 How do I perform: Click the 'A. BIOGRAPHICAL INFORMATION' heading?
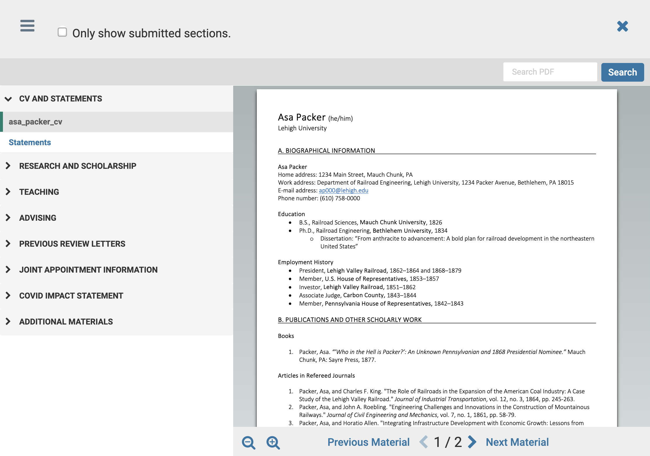(x=326, y=150)
